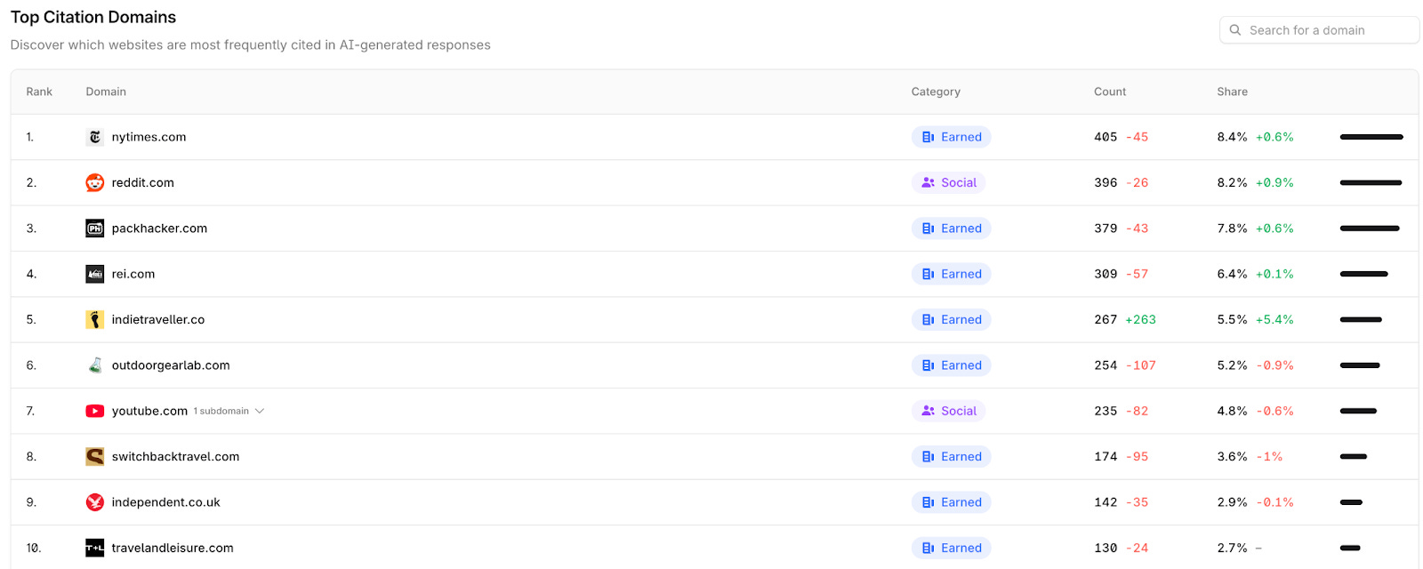This screenshot has height=569, width=1423.
Task: Open the rei.com domain link
Action: point(133,274)
